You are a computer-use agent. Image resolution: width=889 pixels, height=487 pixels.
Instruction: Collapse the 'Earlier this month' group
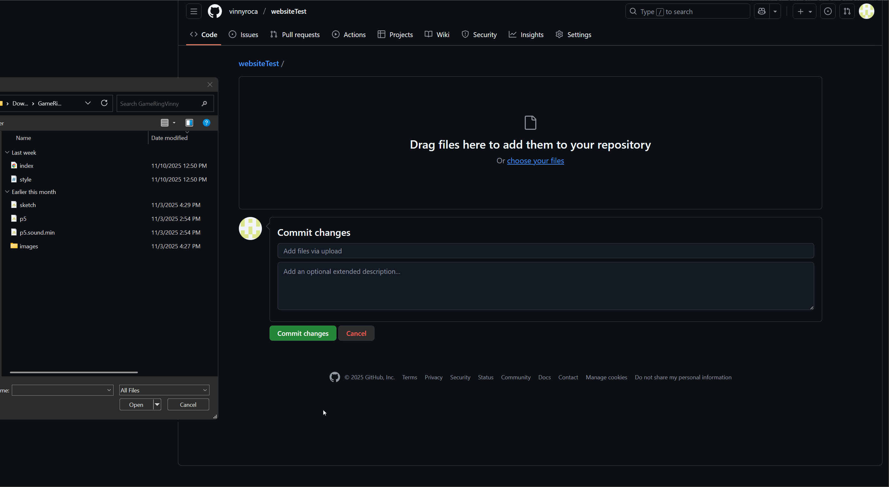tap(7, 192)
